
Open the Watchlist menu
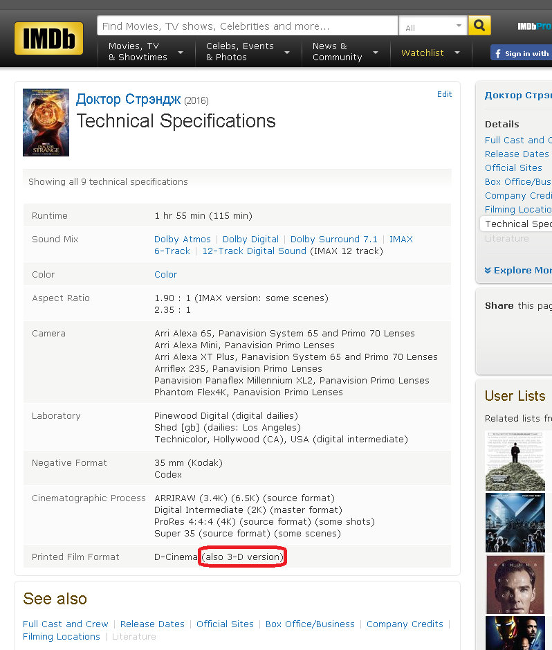[x=430, y=53]
